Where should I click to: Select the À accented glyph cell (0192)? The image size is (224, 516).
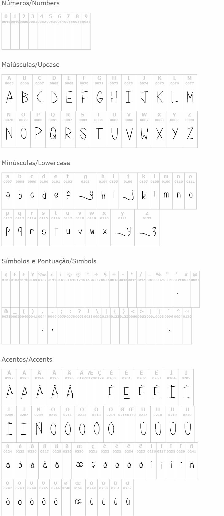[x=9, y=388]
